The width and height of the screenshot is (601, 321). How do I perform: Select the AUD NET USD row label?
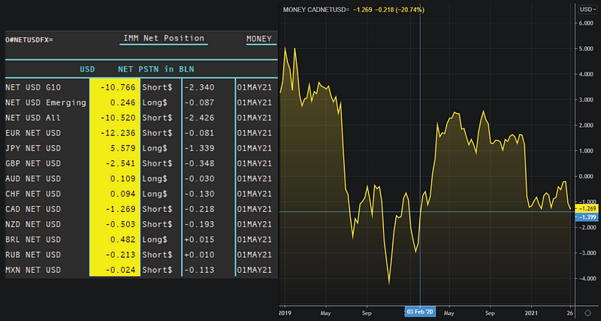click(33, 179)
